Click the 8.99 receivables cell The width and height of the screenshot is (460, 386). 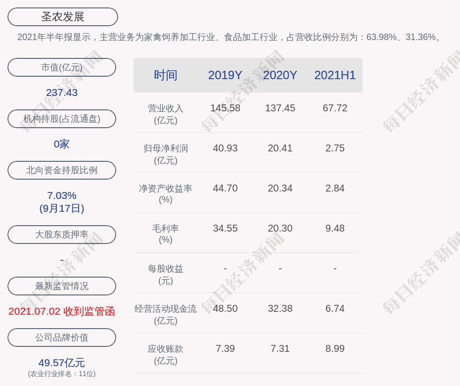[x=335, y=349]
